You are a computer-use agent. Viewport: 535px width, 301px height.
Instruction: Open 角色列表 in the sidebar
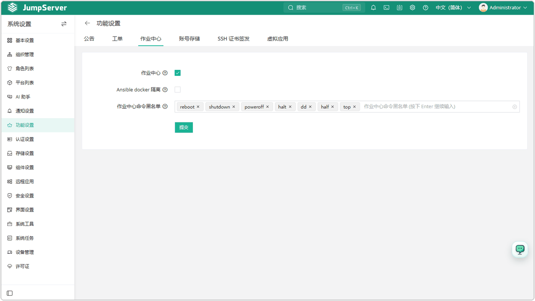pos(38,69)
